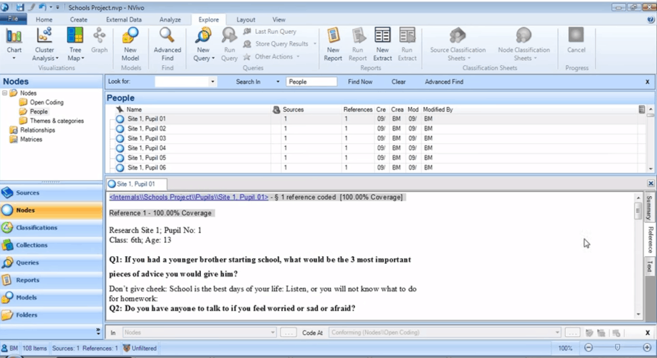Open the Classifications navigation pane
The width and height of the screenshot is (657, 358).
[37, 227]
